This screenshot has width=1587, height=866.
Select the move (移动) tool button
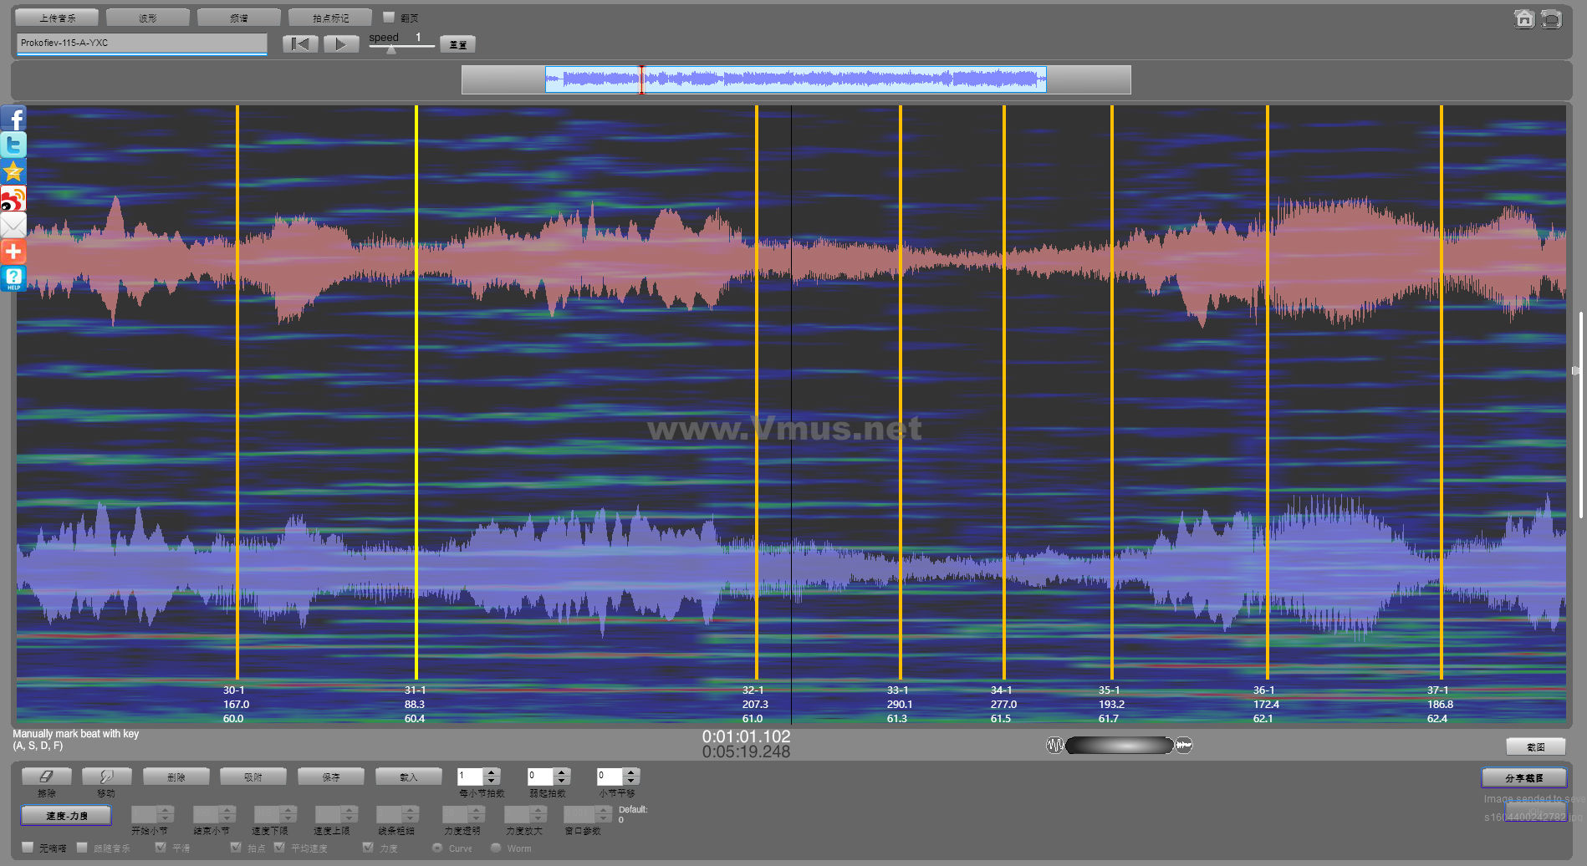(x=106, y=777)
